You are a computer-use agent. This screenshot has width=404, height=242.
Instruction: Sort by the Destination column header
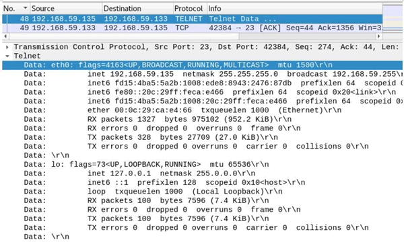[137, 9]
